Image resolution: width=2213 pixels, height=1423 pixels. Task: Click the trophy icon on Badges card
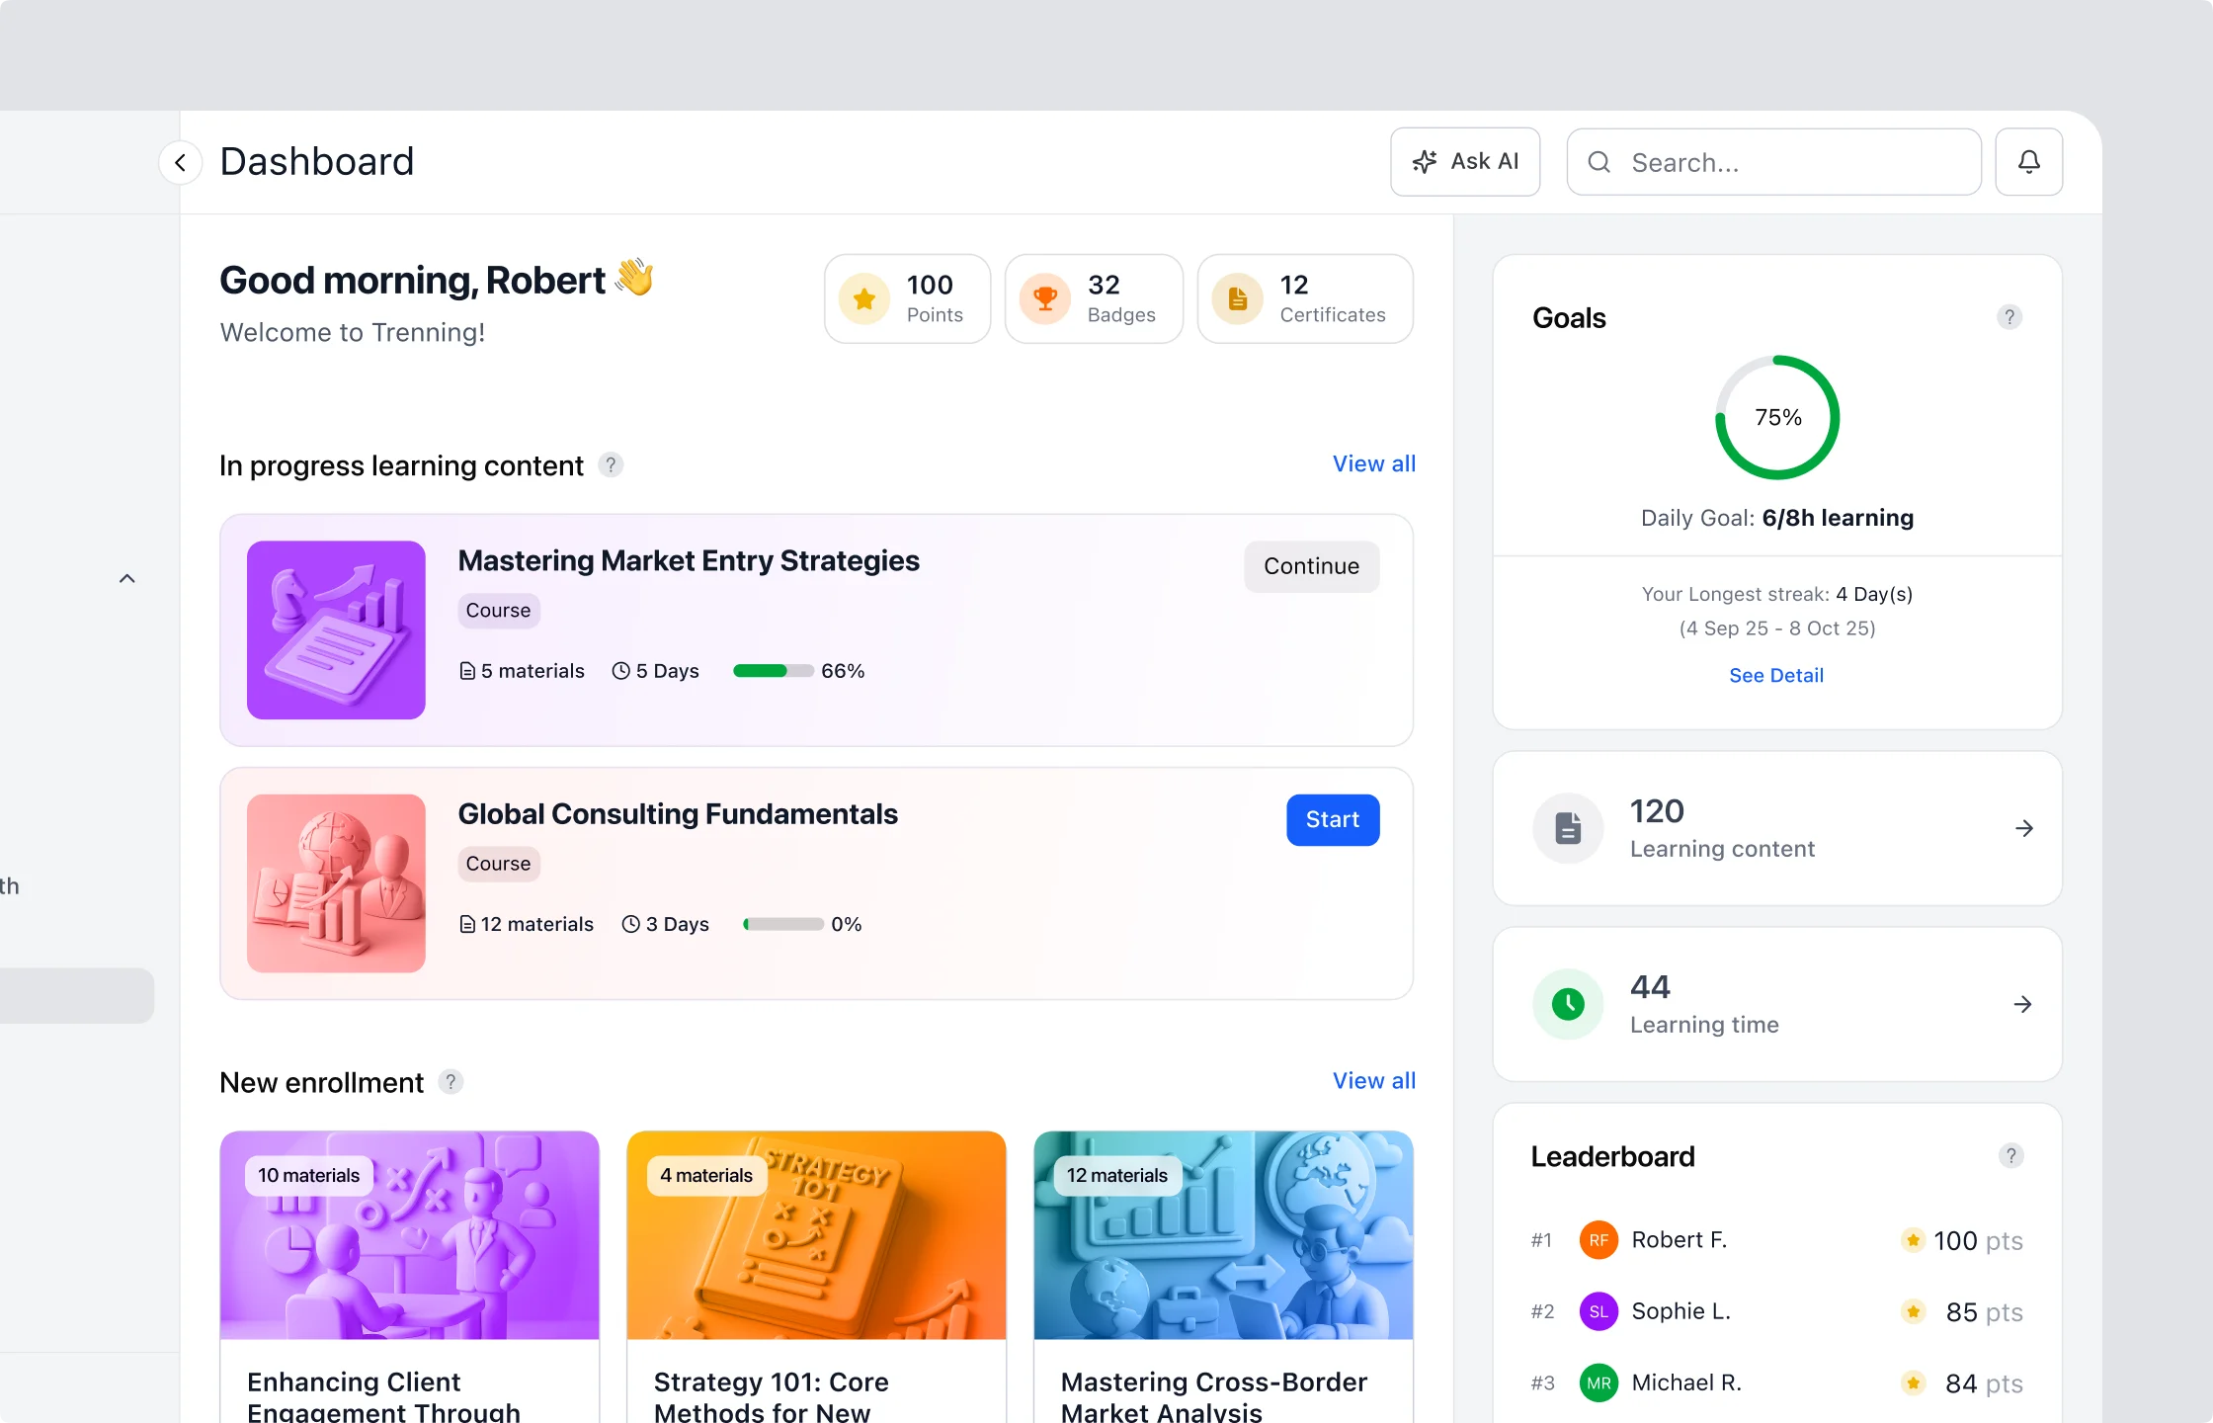pos(1045,298)
